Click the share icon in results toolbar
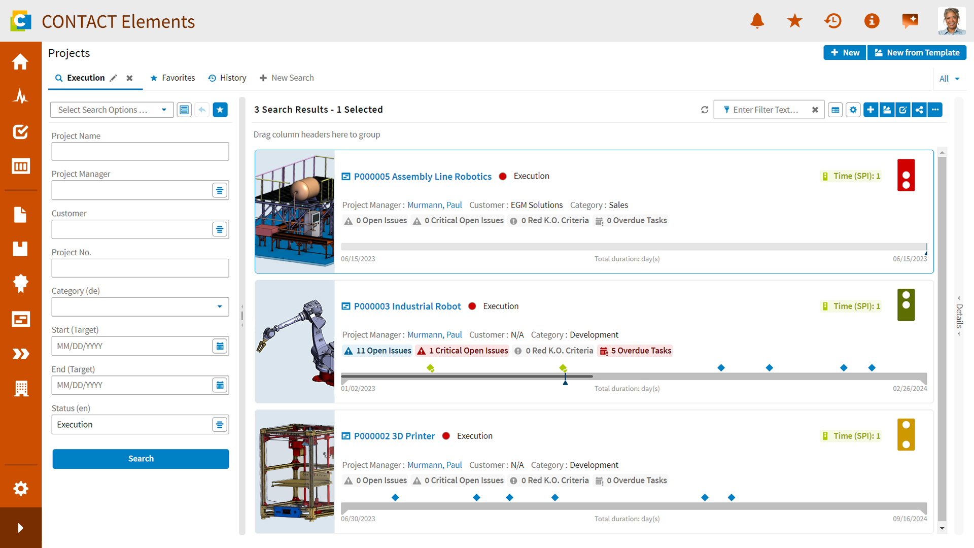 919,110
